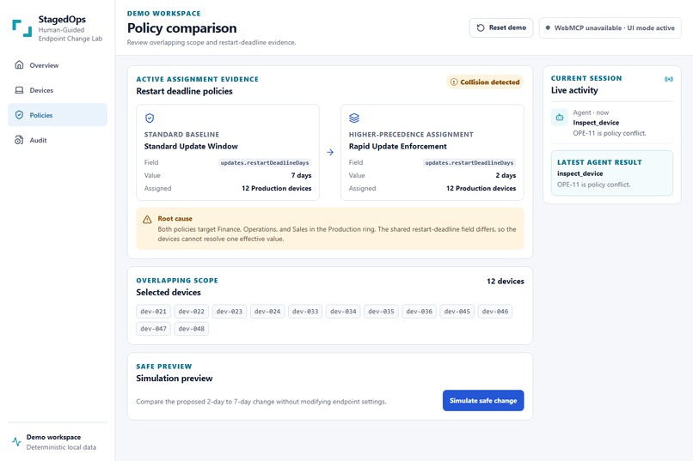Click the Rapid Update Enforcement policy title

tap(398, 146)
